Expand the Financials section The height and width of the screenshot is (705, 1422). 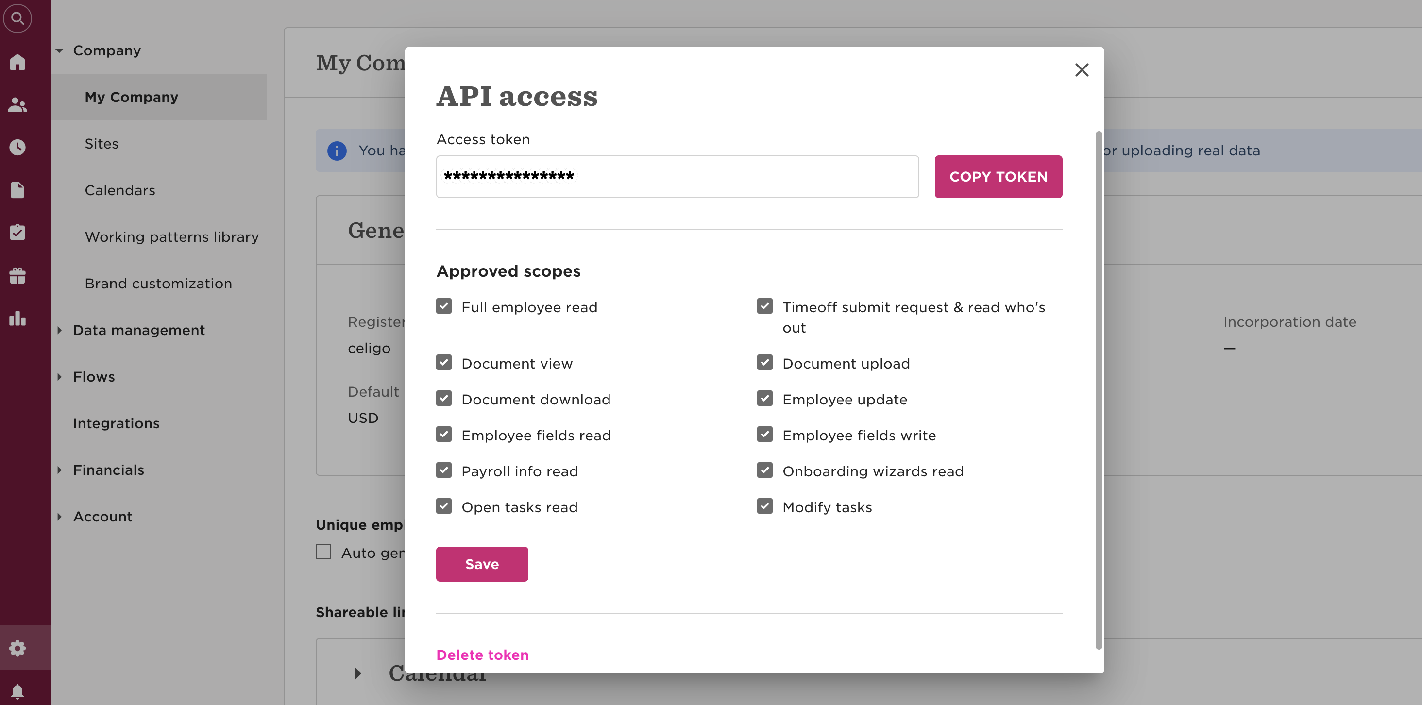pos(59,470)
